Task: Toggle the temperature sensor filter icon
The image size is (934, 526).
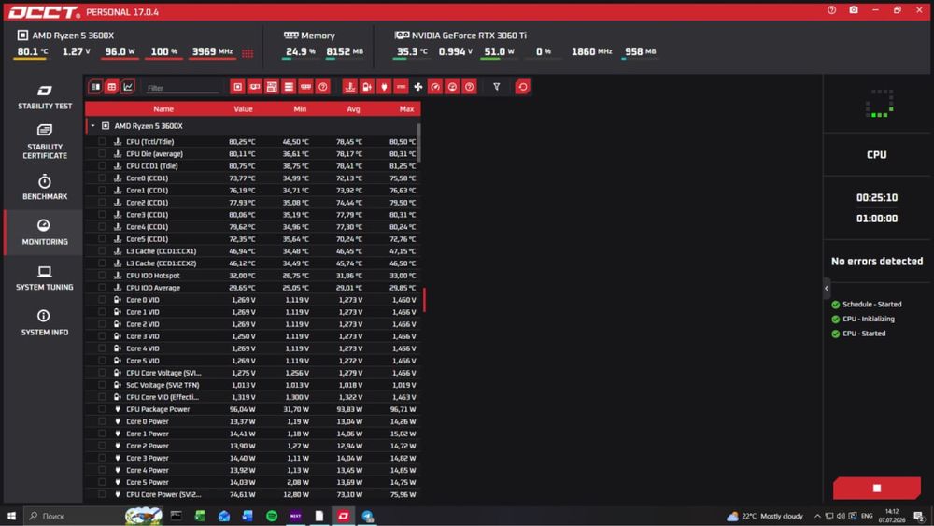Action: [349, 87]
